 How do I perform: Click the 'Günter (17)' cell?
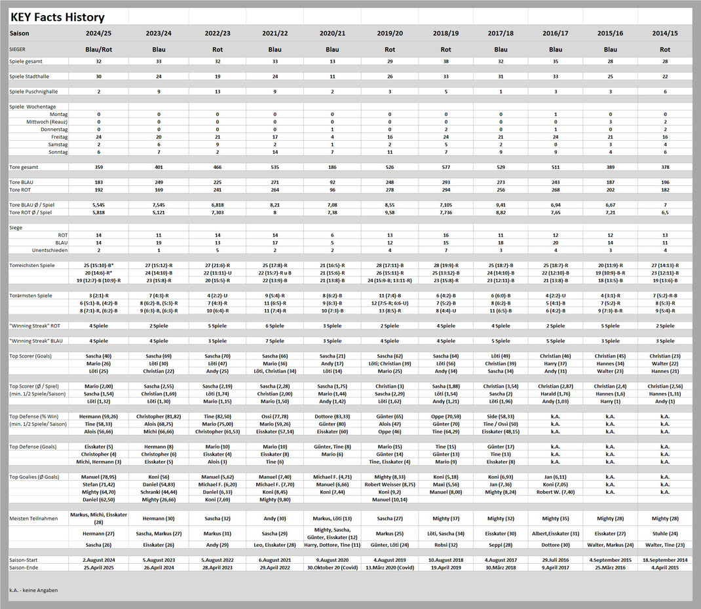click(x=501, y=447)
